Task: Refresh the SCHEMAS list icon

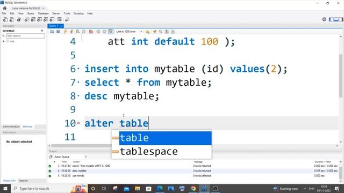Action: click(x=42, y=31)
